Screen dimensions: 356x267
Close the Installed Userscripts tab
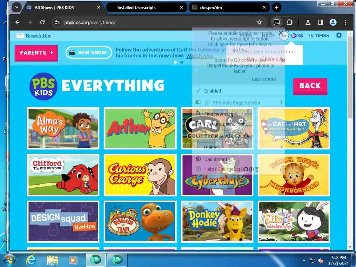point(181,7)
